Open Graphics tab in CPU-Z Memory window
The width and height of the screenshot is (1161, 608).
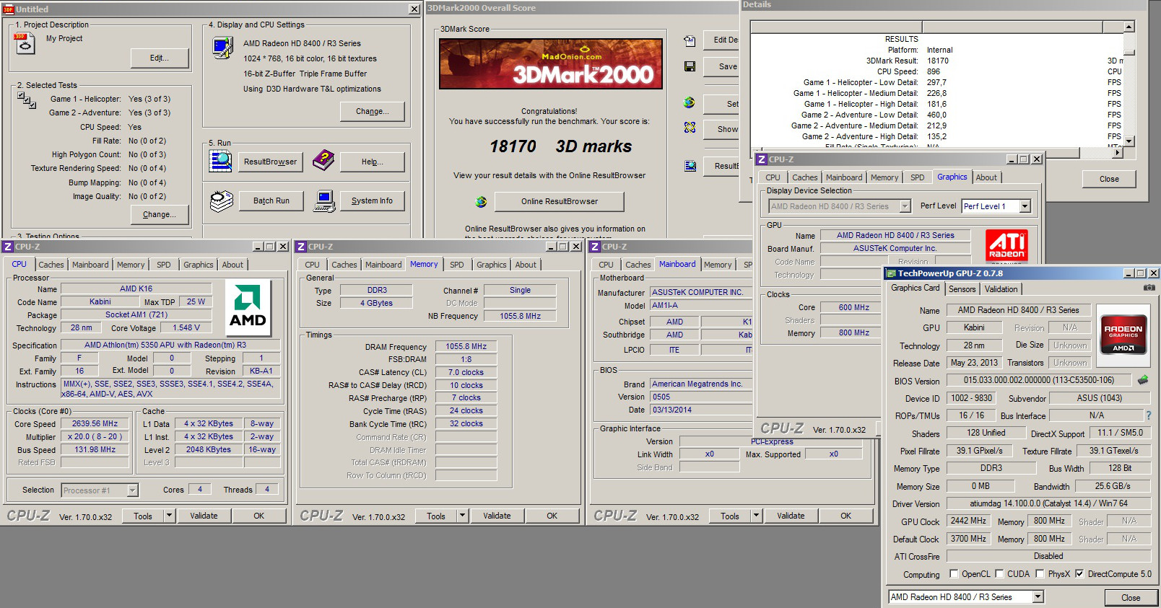492,265
